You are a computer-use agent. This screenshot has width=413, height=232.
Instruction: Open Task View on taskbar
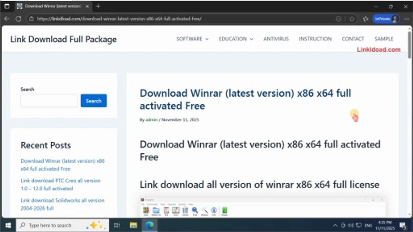pyautogui.click(x=117, y=225)
